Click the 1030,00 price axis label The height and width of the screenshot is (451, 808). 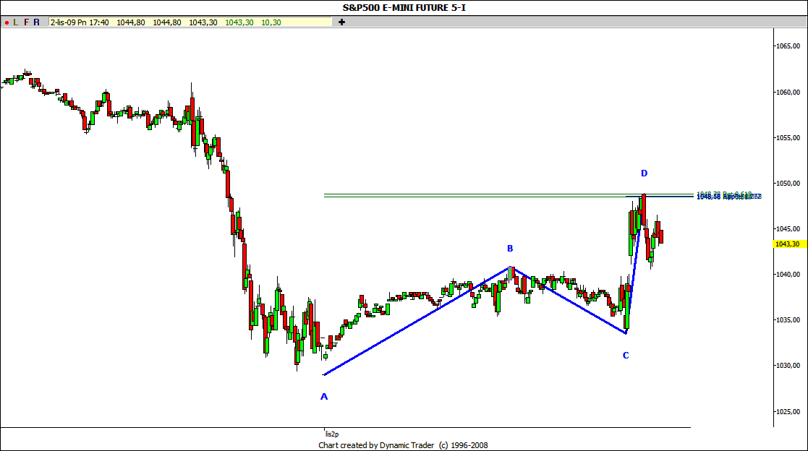(788, 366)
